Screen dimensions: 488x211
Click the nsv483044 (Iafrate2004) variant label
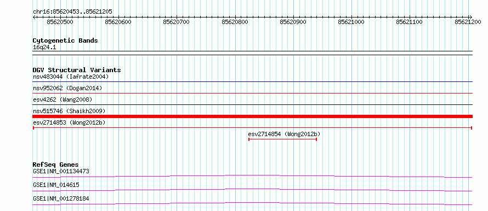click(71, 77)
